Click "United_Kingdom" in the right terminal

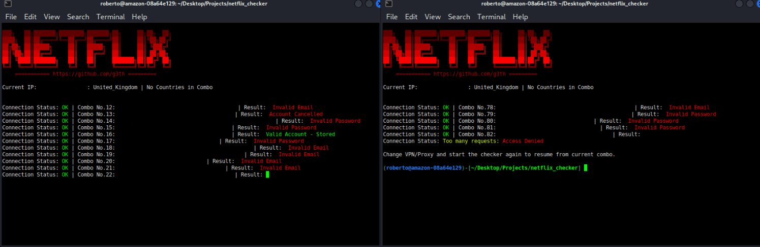pyautogui.click(x=496, y=87)
